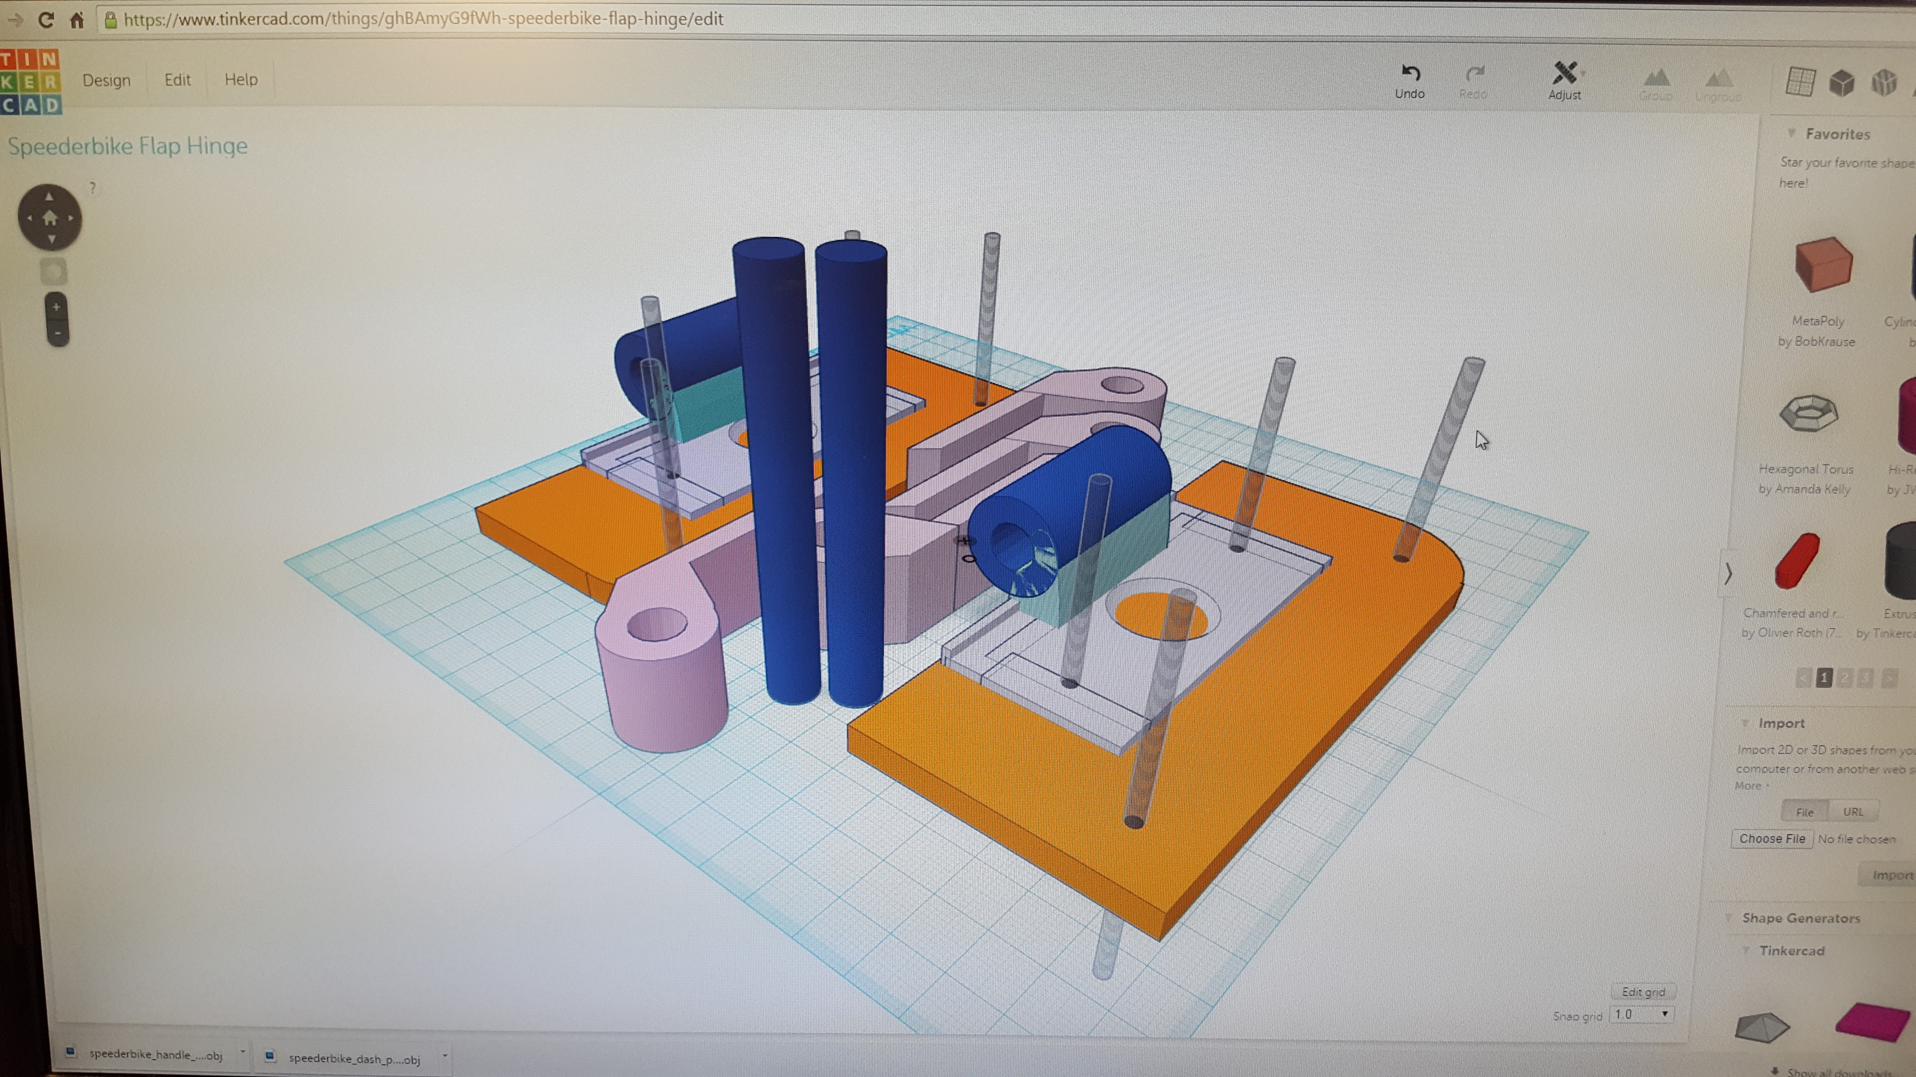1916x1077 pixels.
Task: Open the Help menu
Action: (x=241, y=80)
